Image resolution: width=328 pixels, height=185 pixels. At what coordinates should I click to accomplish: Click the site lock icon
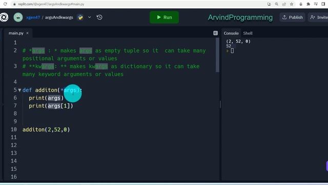[14, 4]
